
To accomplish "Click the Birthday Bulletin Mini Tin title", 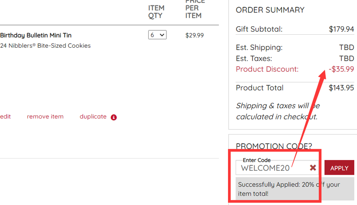I will point(36,35).
